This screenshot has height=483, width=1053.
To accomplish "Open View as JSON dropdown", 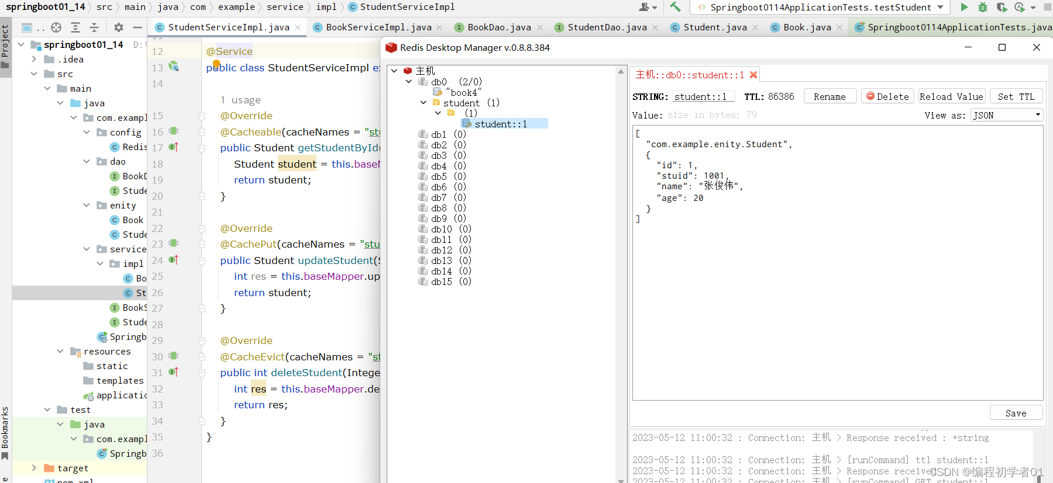I will pyautogui.click(x=1007, y=115).
